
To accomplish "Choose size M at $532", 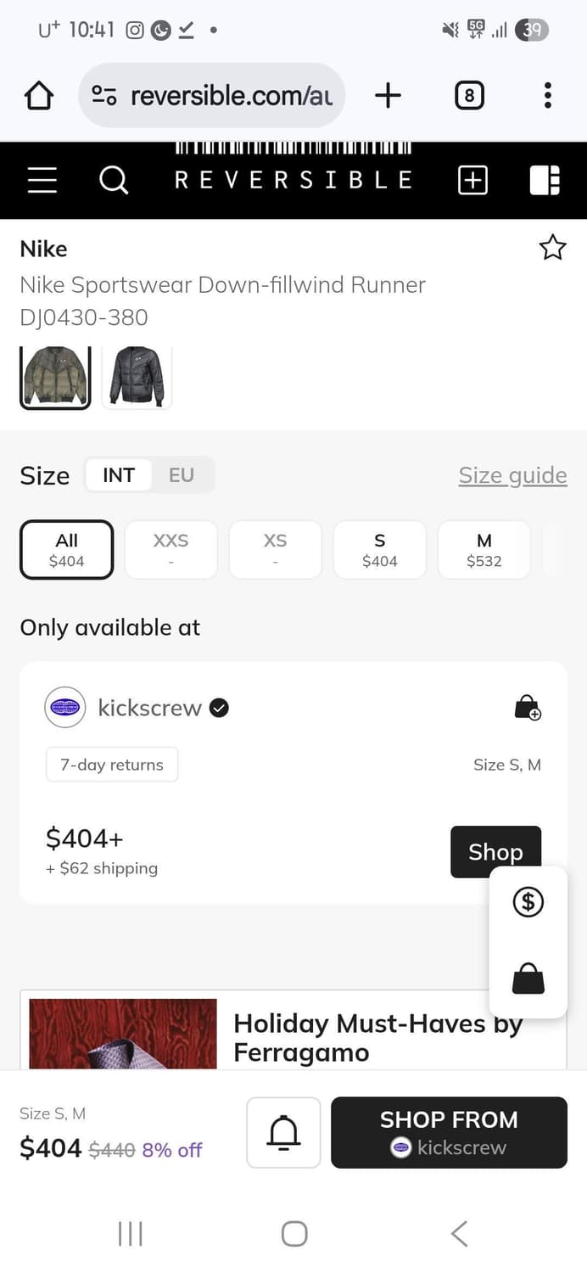I will (484, 550).
